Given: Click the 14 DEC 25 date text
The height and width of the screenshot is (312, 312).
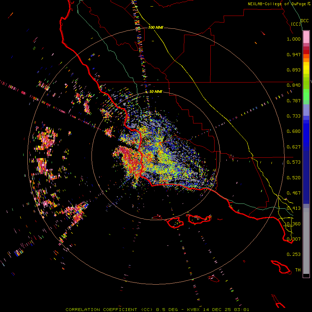Looking at the screenshot, I should click(217, 310).
